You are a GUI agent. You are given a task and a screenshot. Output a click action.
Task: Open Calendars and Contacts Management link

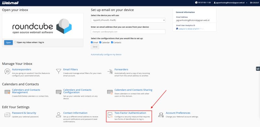(x=26, y=91)
